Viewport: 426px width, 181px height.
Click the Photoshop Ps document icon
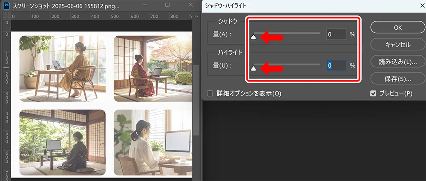pos(6,5)
